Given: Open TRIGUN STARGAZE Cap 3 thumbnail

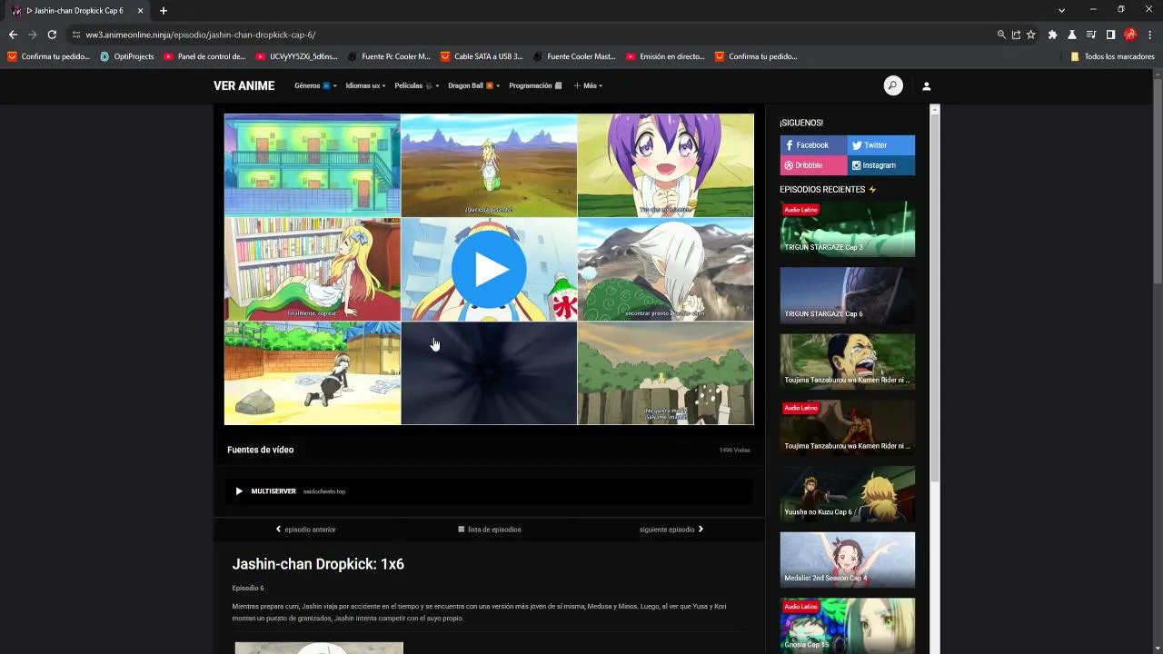Looking at the screenshot, I should (847, 229).
